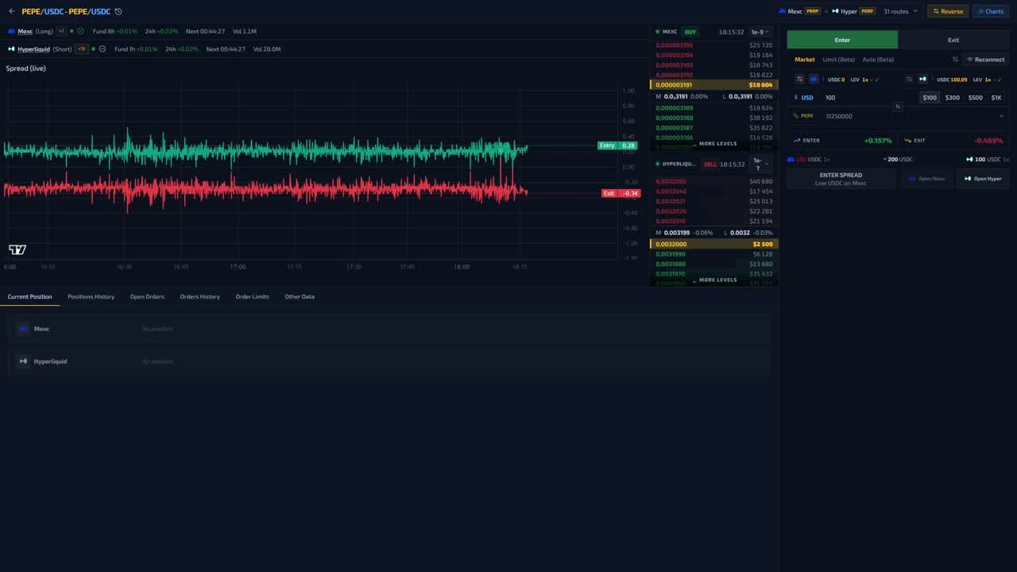View the Order Limits tab

tap(253, 297)
